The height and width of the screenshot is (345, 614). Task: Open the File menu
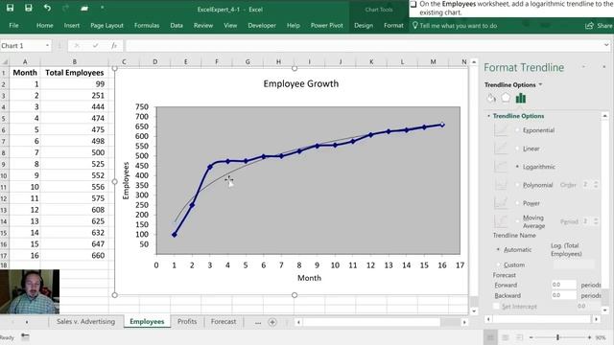point(13,26)
